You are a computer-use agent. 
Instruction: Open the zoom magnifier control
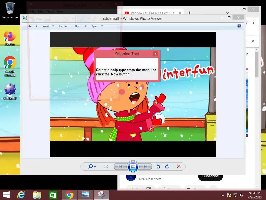[x=92, y=166]
